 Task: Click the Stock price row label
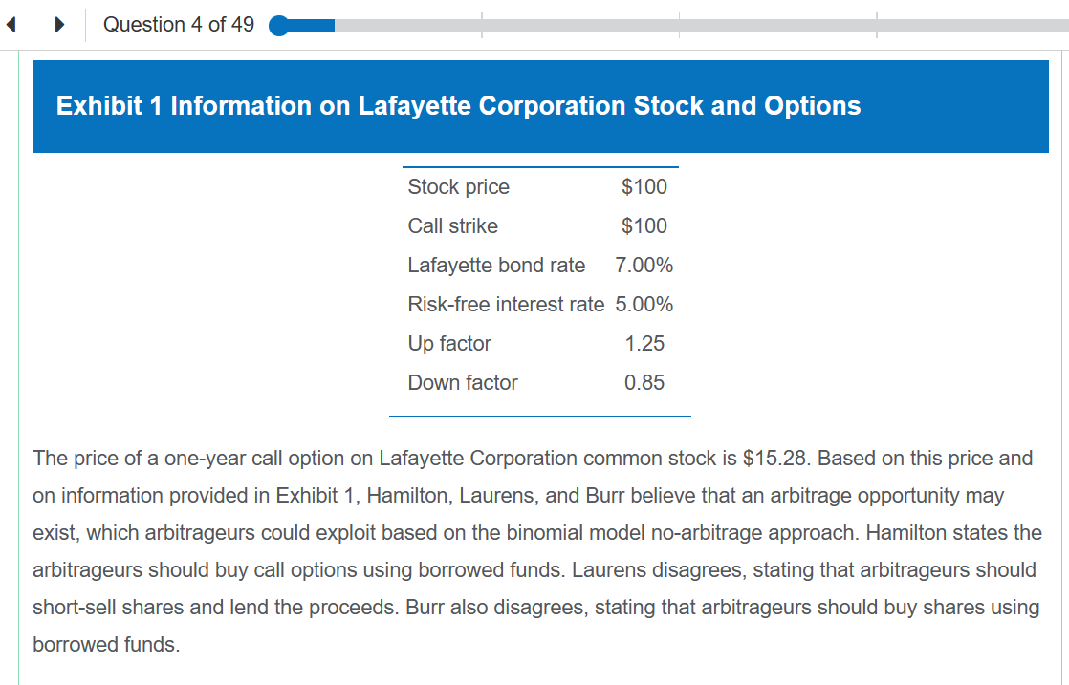tap(458, 187)
